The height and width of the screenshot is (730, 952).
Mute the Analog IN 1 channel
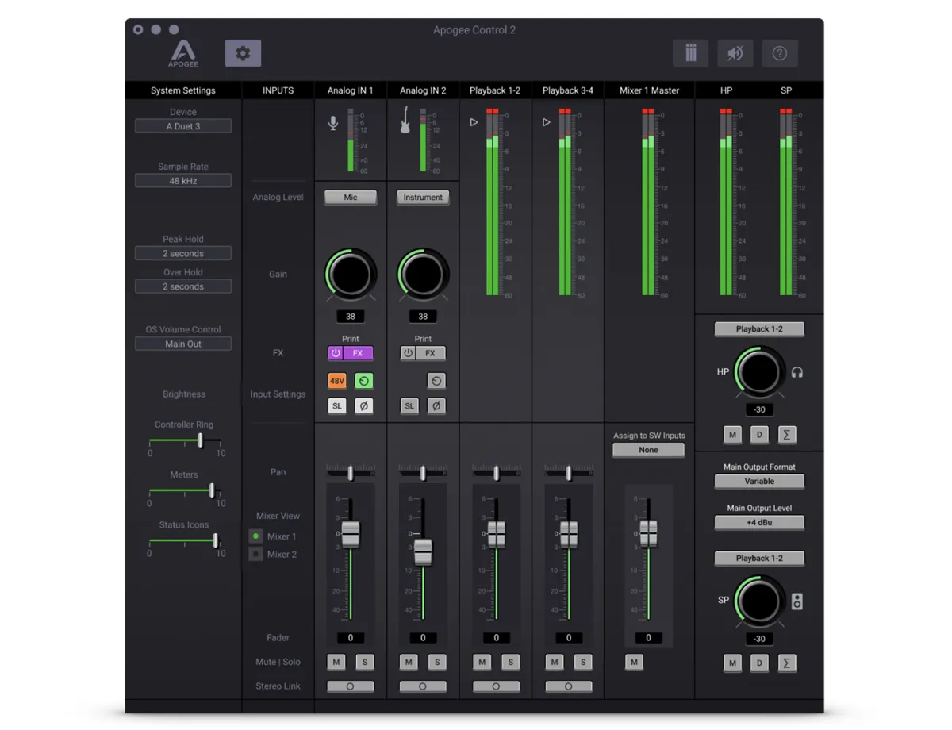click(x=336, y=662)
